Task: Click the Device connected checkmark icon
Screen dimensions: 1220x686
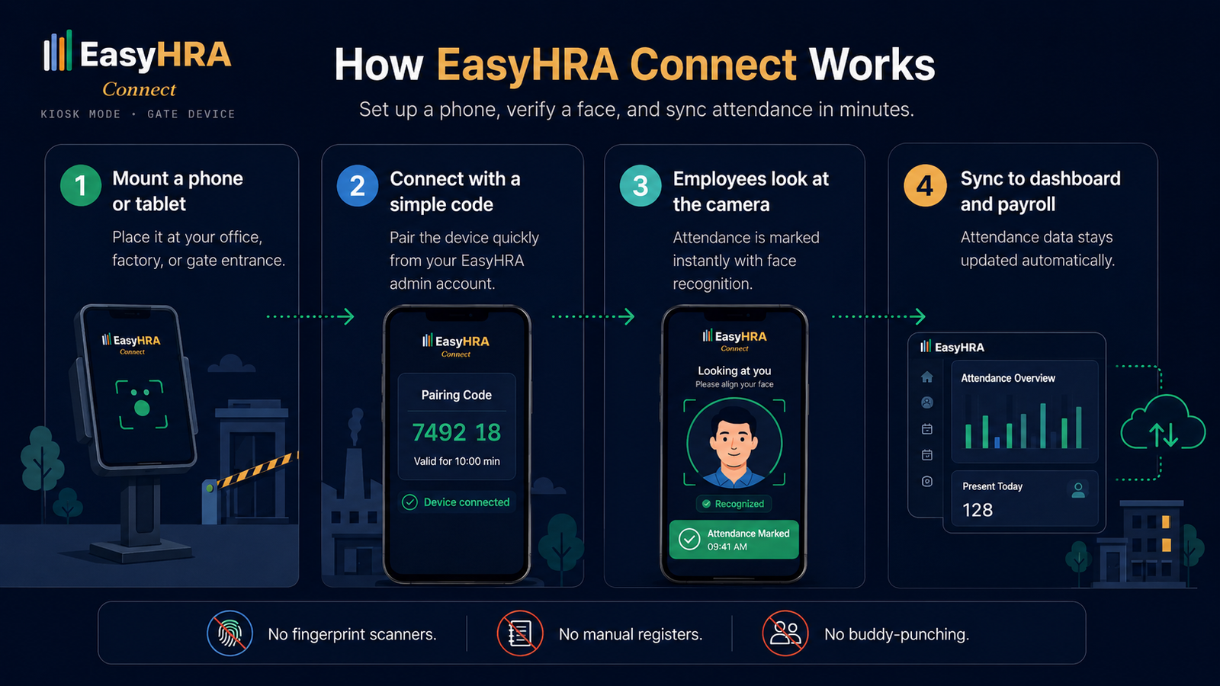Action: pos(409,502)
